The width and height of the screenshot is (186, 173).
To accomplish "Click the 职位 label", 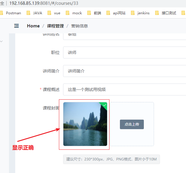I will click(x=55, y=52).
